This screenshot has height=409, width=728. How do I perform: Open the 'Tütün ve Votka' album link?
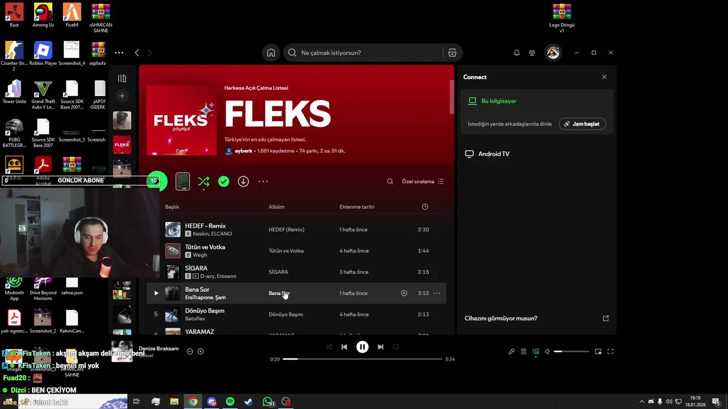click(x=286, y=251)
